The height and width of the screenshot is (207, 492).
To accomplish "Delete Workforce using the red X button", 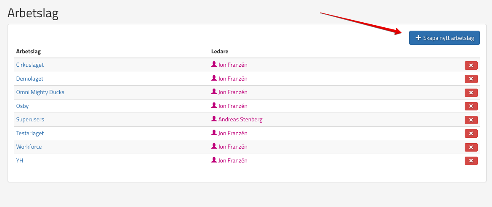I will click(471, 147).
